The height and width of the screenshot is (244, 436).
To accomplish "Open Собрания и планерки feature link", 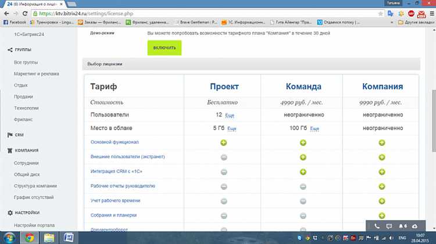I will point(113,215).
